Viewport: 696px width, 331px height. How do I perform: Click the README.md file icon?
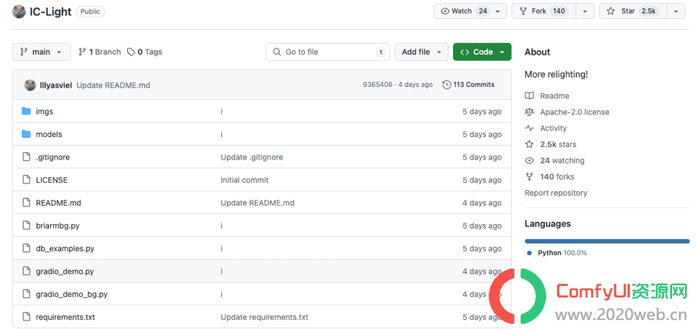click(x=26, y=202)
